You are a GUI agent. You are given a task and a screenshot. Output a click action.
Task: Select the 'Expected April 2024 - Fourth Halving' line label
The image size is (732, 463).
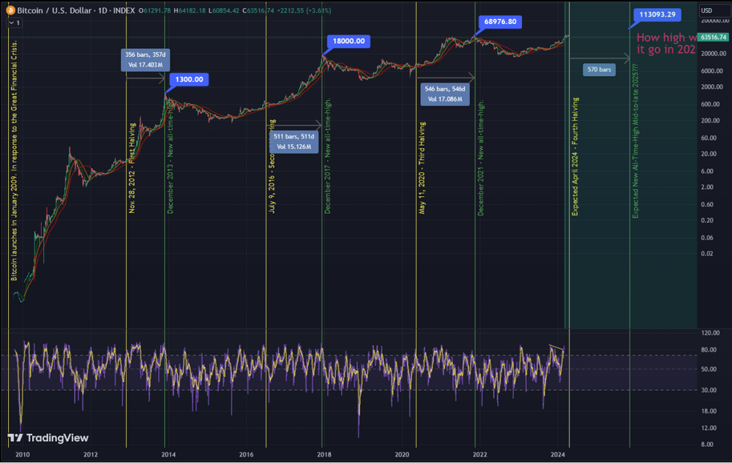[x=575, y=156]
